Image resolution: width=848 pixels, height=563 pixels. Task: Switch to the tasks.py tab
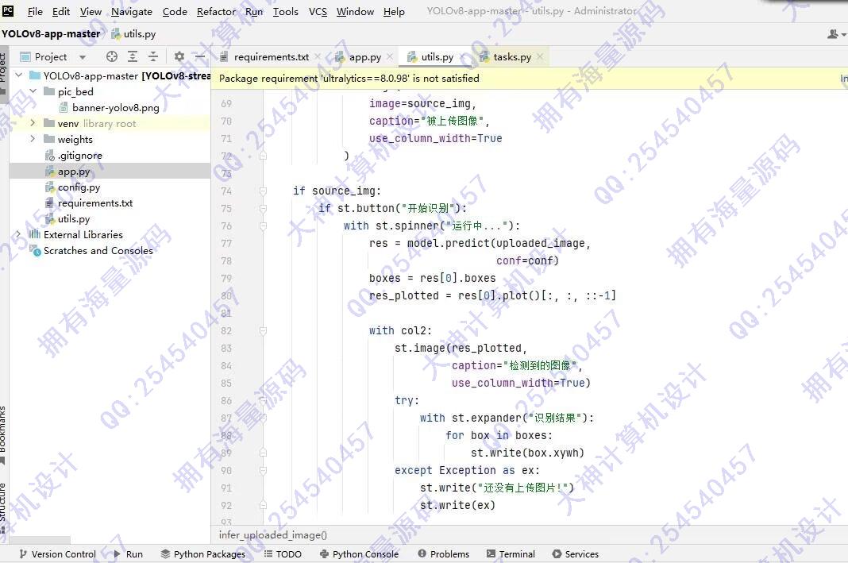511,57
